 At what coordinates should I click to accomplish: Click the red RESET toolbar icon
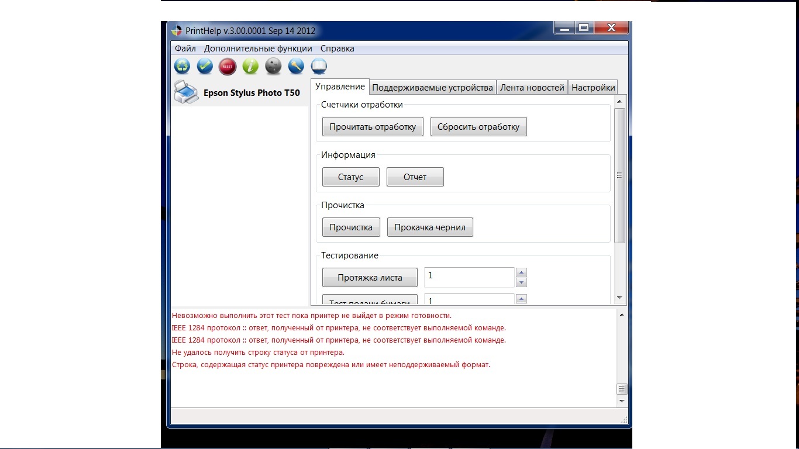(228, 66)
